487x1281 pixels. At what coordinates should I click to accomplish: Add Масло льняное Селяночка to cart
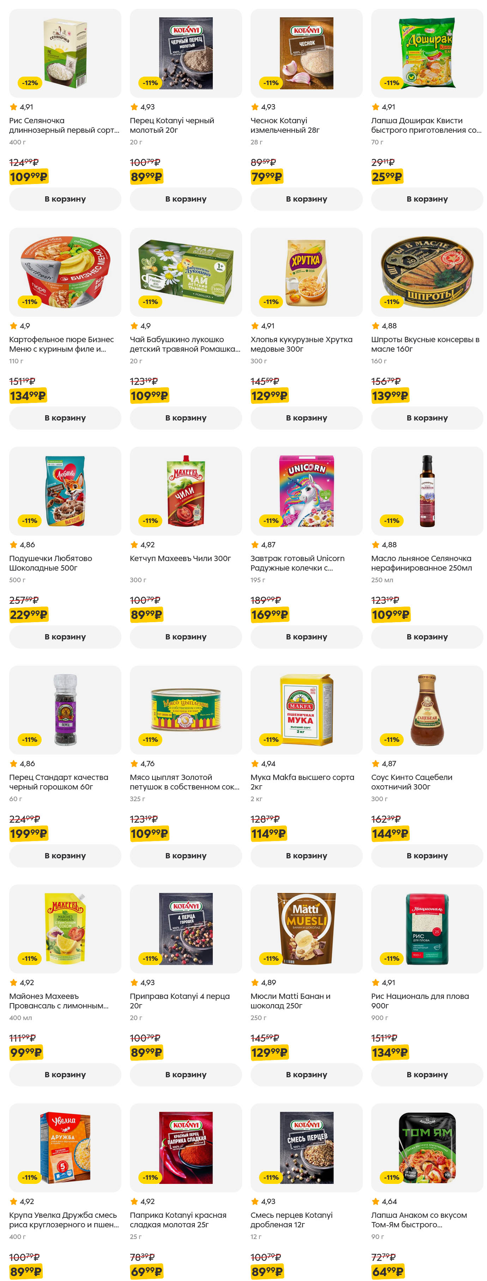click(427, 637)
